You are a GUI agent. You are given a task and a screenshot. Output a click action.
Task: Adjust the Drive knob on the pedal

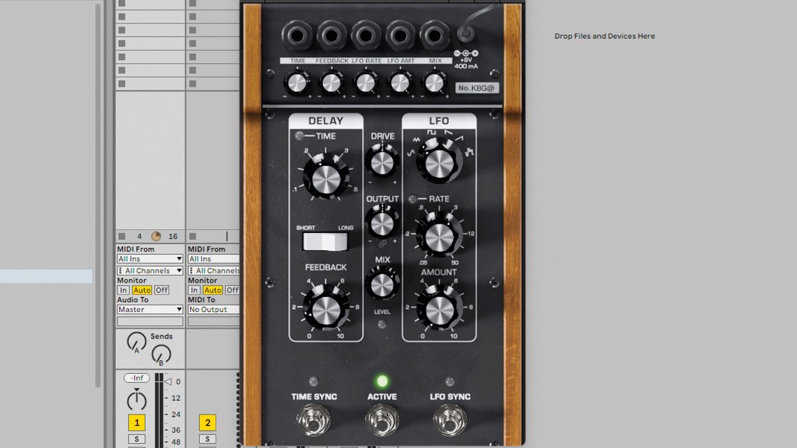pos(383,162)
